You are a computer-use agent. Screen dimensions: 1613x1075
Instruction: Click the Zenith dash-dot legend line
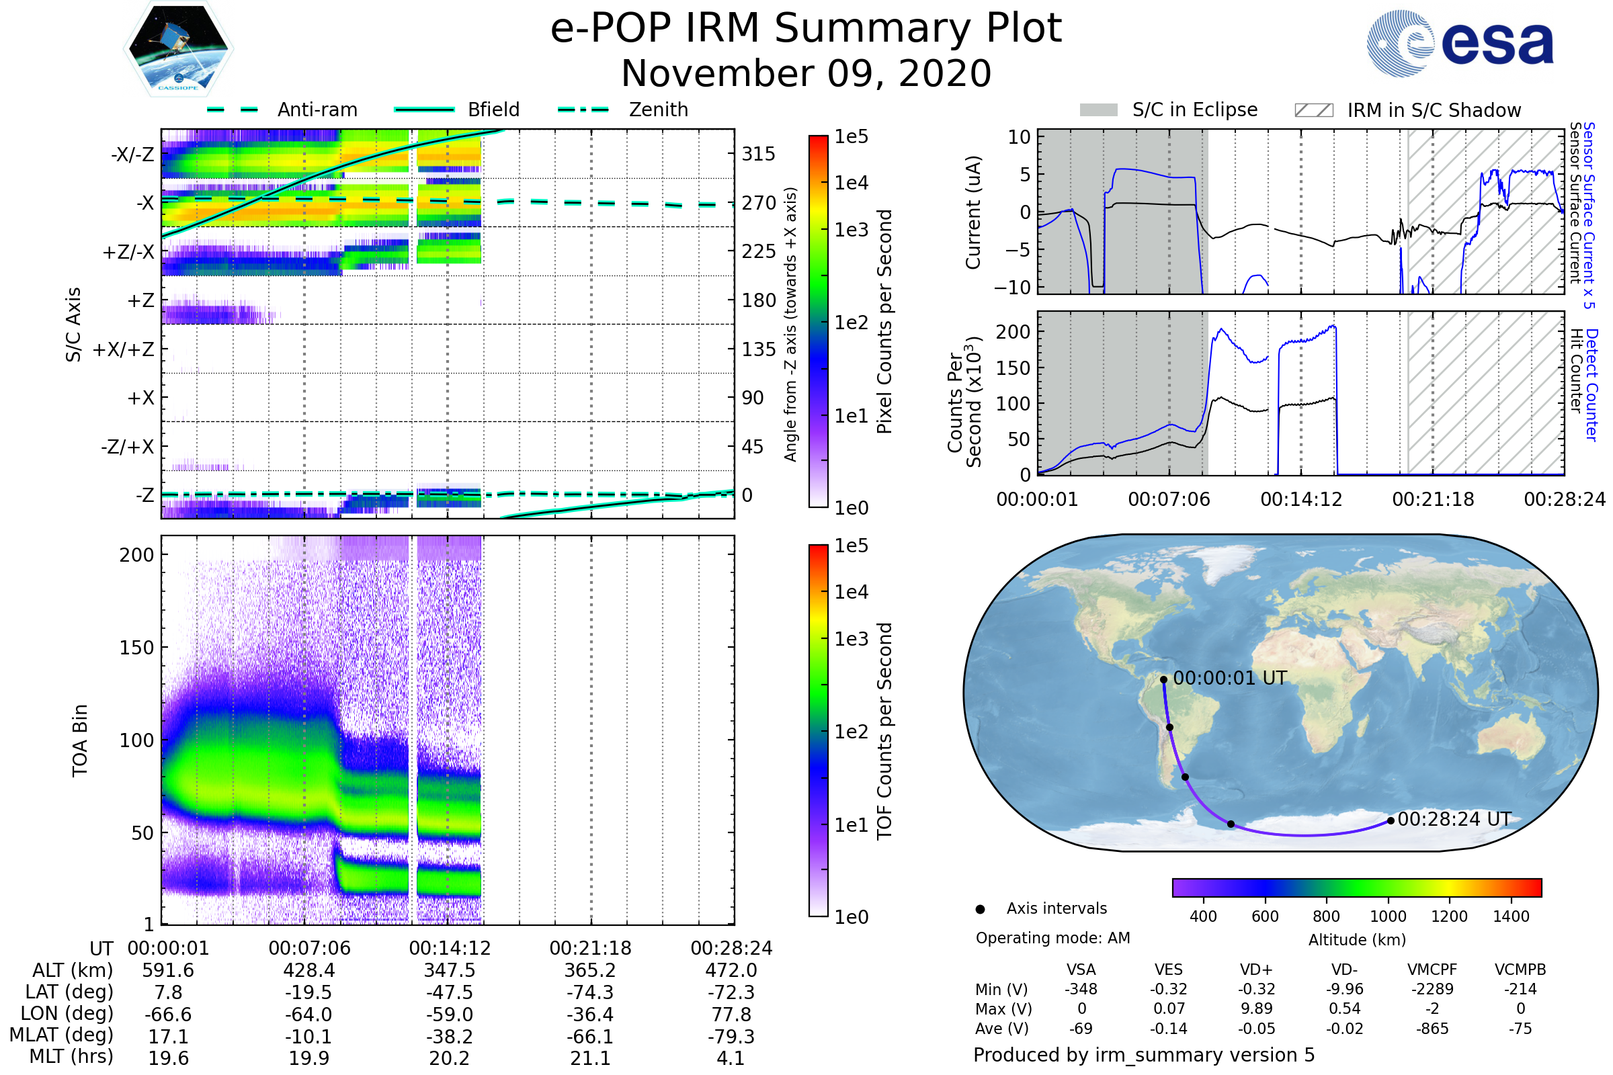583,110
